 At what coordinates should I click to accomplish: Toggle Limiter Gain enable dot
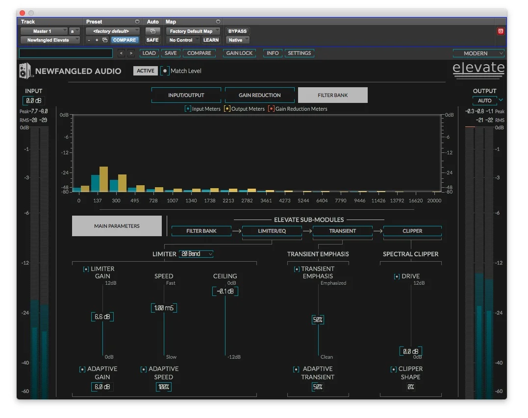(86, 269)
